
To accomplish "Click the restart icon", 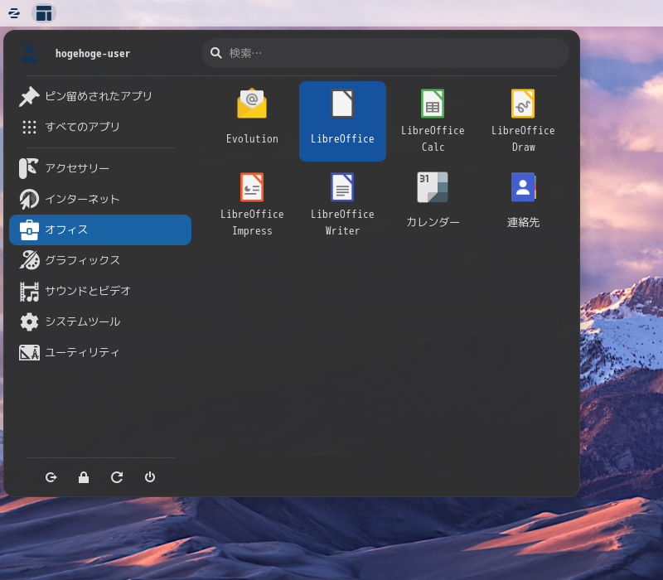I will pyautogui.click(x=117, y=477).
